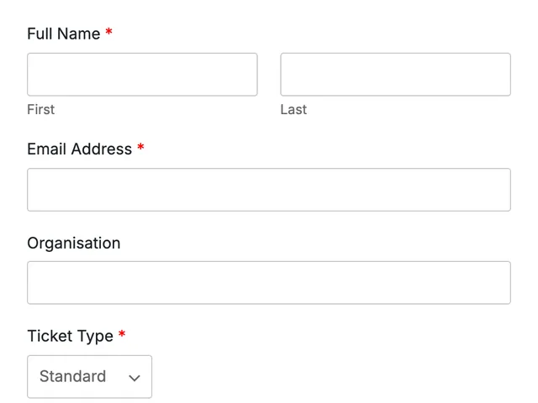The width and height of the screenshot is (538, 403).
Task: Click the Ticket Type label
Action: point(70,336)
